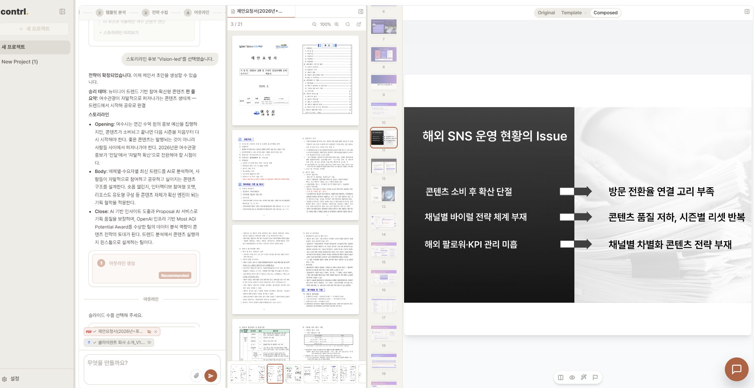Image resolution: width=755 pixels, height=388 pixels.
Task: Click the text 콘텐츠 소비 후 확산 단절
Action: pos(469,192)
